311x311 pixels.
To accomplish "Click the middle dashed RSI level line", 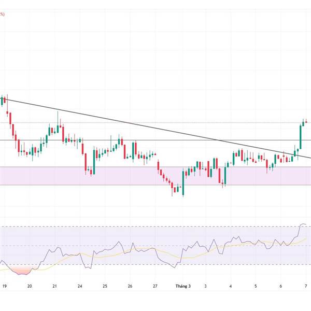I will [155, 246].
